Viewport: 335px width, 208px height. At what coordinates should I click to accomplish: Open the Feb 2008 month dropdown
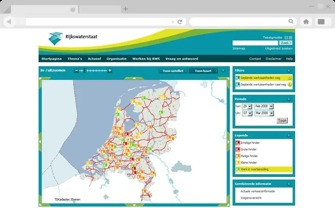point(271,107)
